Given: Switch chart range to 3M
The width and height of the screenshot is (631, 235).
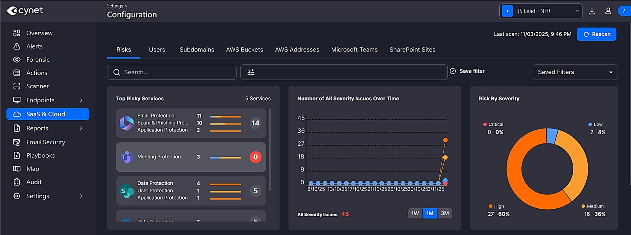Looking at the screenshot, I should pos(444,213).
